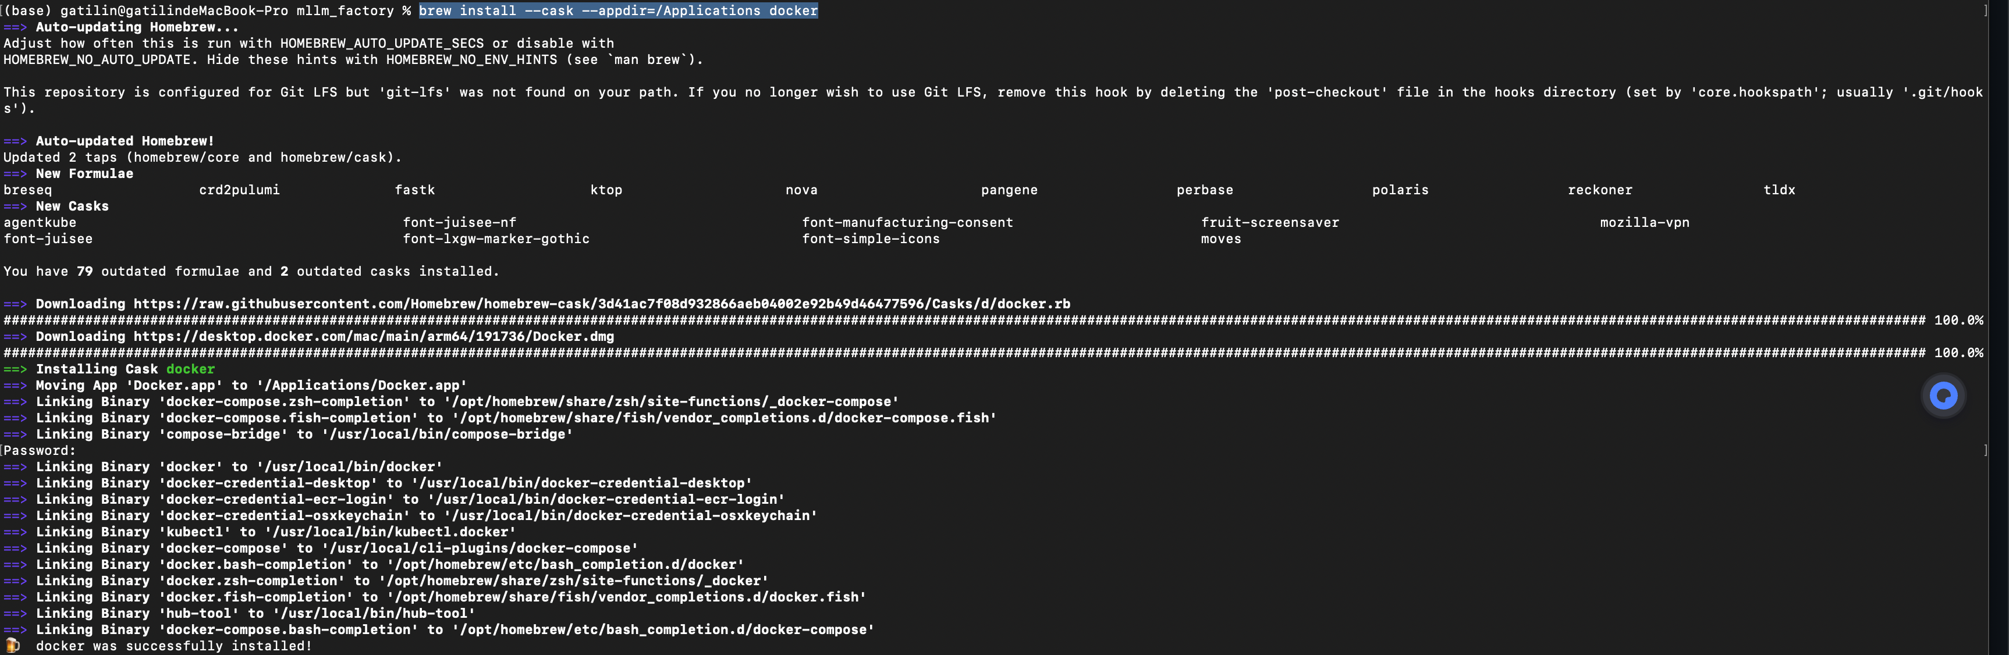This screenshot has width=2009, height=655.
Task: Select the 'mozilla-vpn' cask name
Action: [x=1645, y=223]
